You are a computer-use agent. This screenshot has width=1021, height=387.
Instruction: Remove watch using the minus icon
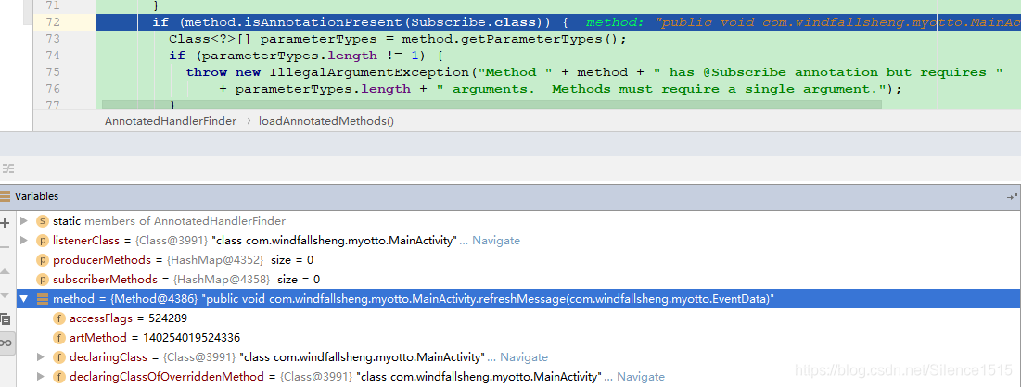[x=6, y=247]
